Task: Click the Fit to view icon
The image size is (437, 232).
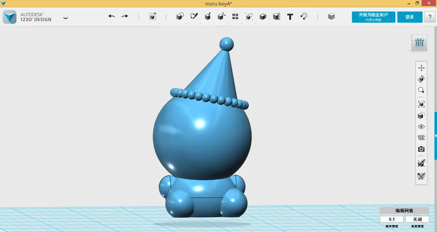Action: 421,104
